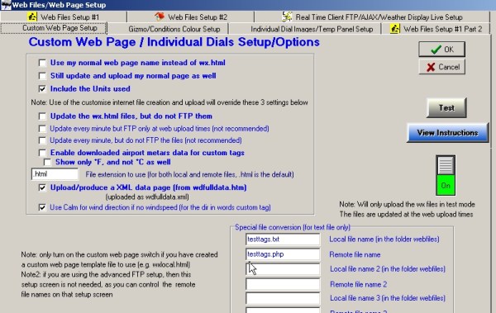The height and width of the screenshot is (313, 496).
Task: Click the 'uploaded as wdfulldata.xml' note
Action: pos(147,197)
